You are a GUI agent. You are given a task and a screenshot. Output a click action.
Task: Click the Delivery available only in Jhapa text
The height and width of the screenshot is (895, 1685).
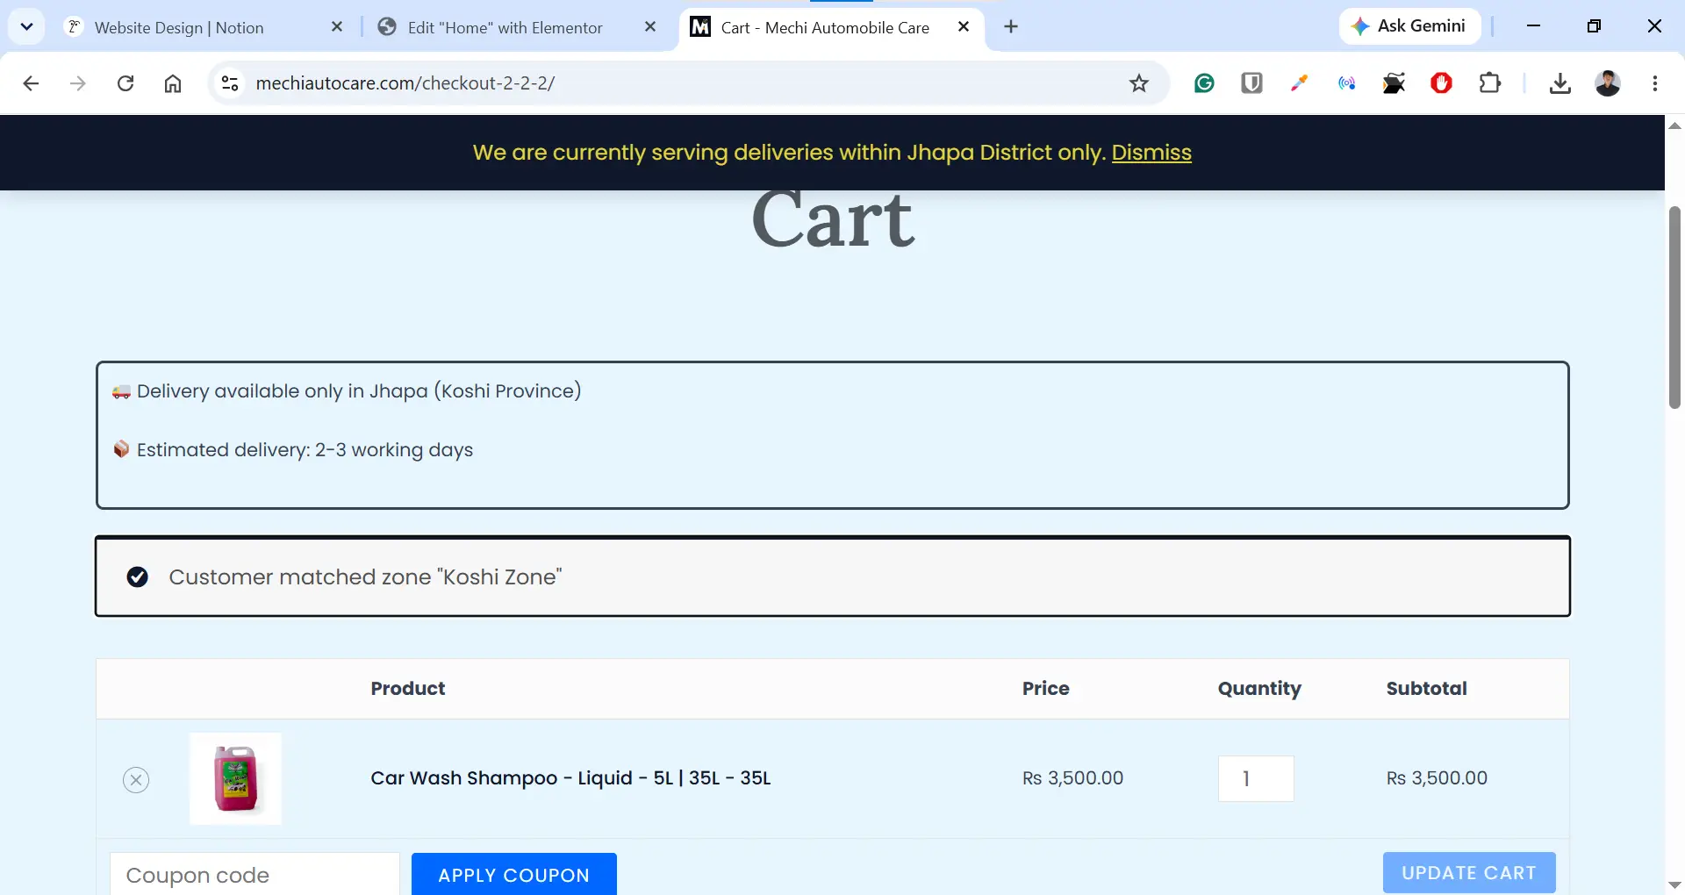click(x=359, y=391)
